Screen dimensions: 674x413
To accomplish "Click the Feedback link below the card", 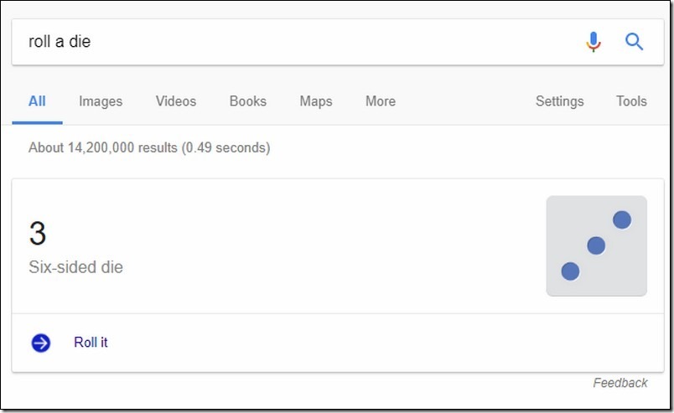I will coord(620,383).
